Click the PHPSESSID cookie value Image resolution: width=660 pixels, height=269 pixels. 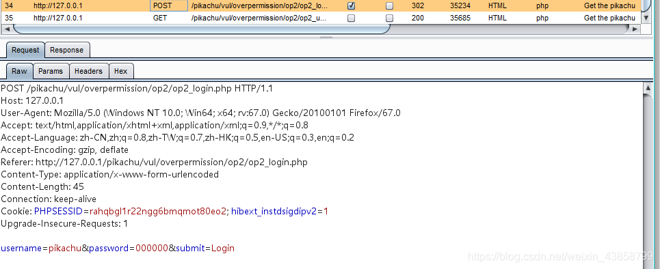tap(158, 211)
